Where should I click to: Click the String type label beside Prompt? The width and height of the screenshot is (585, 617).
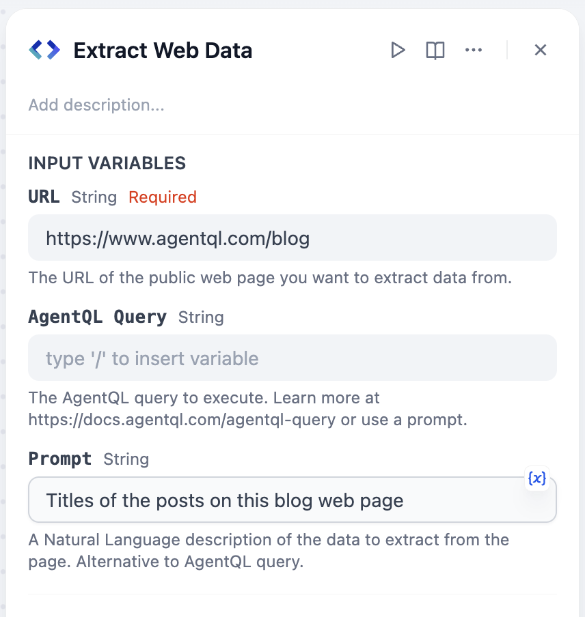[x=126, y=459]
